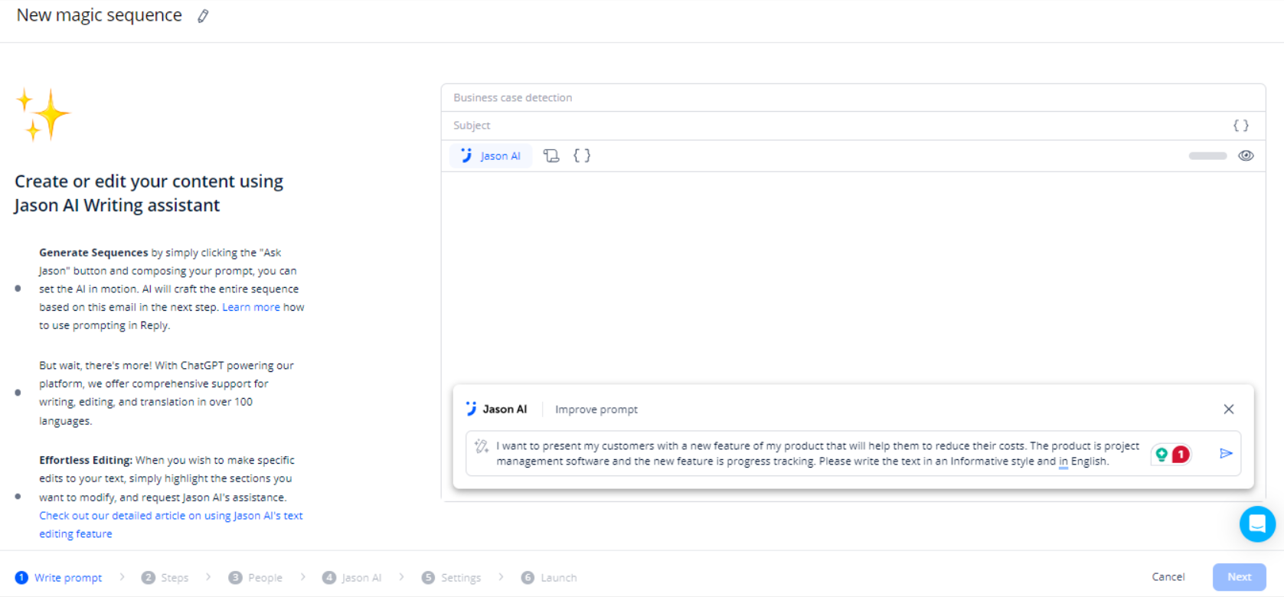The image size is (1284, 597).
Task: Click Improve prompt
Action: [596, 409]
